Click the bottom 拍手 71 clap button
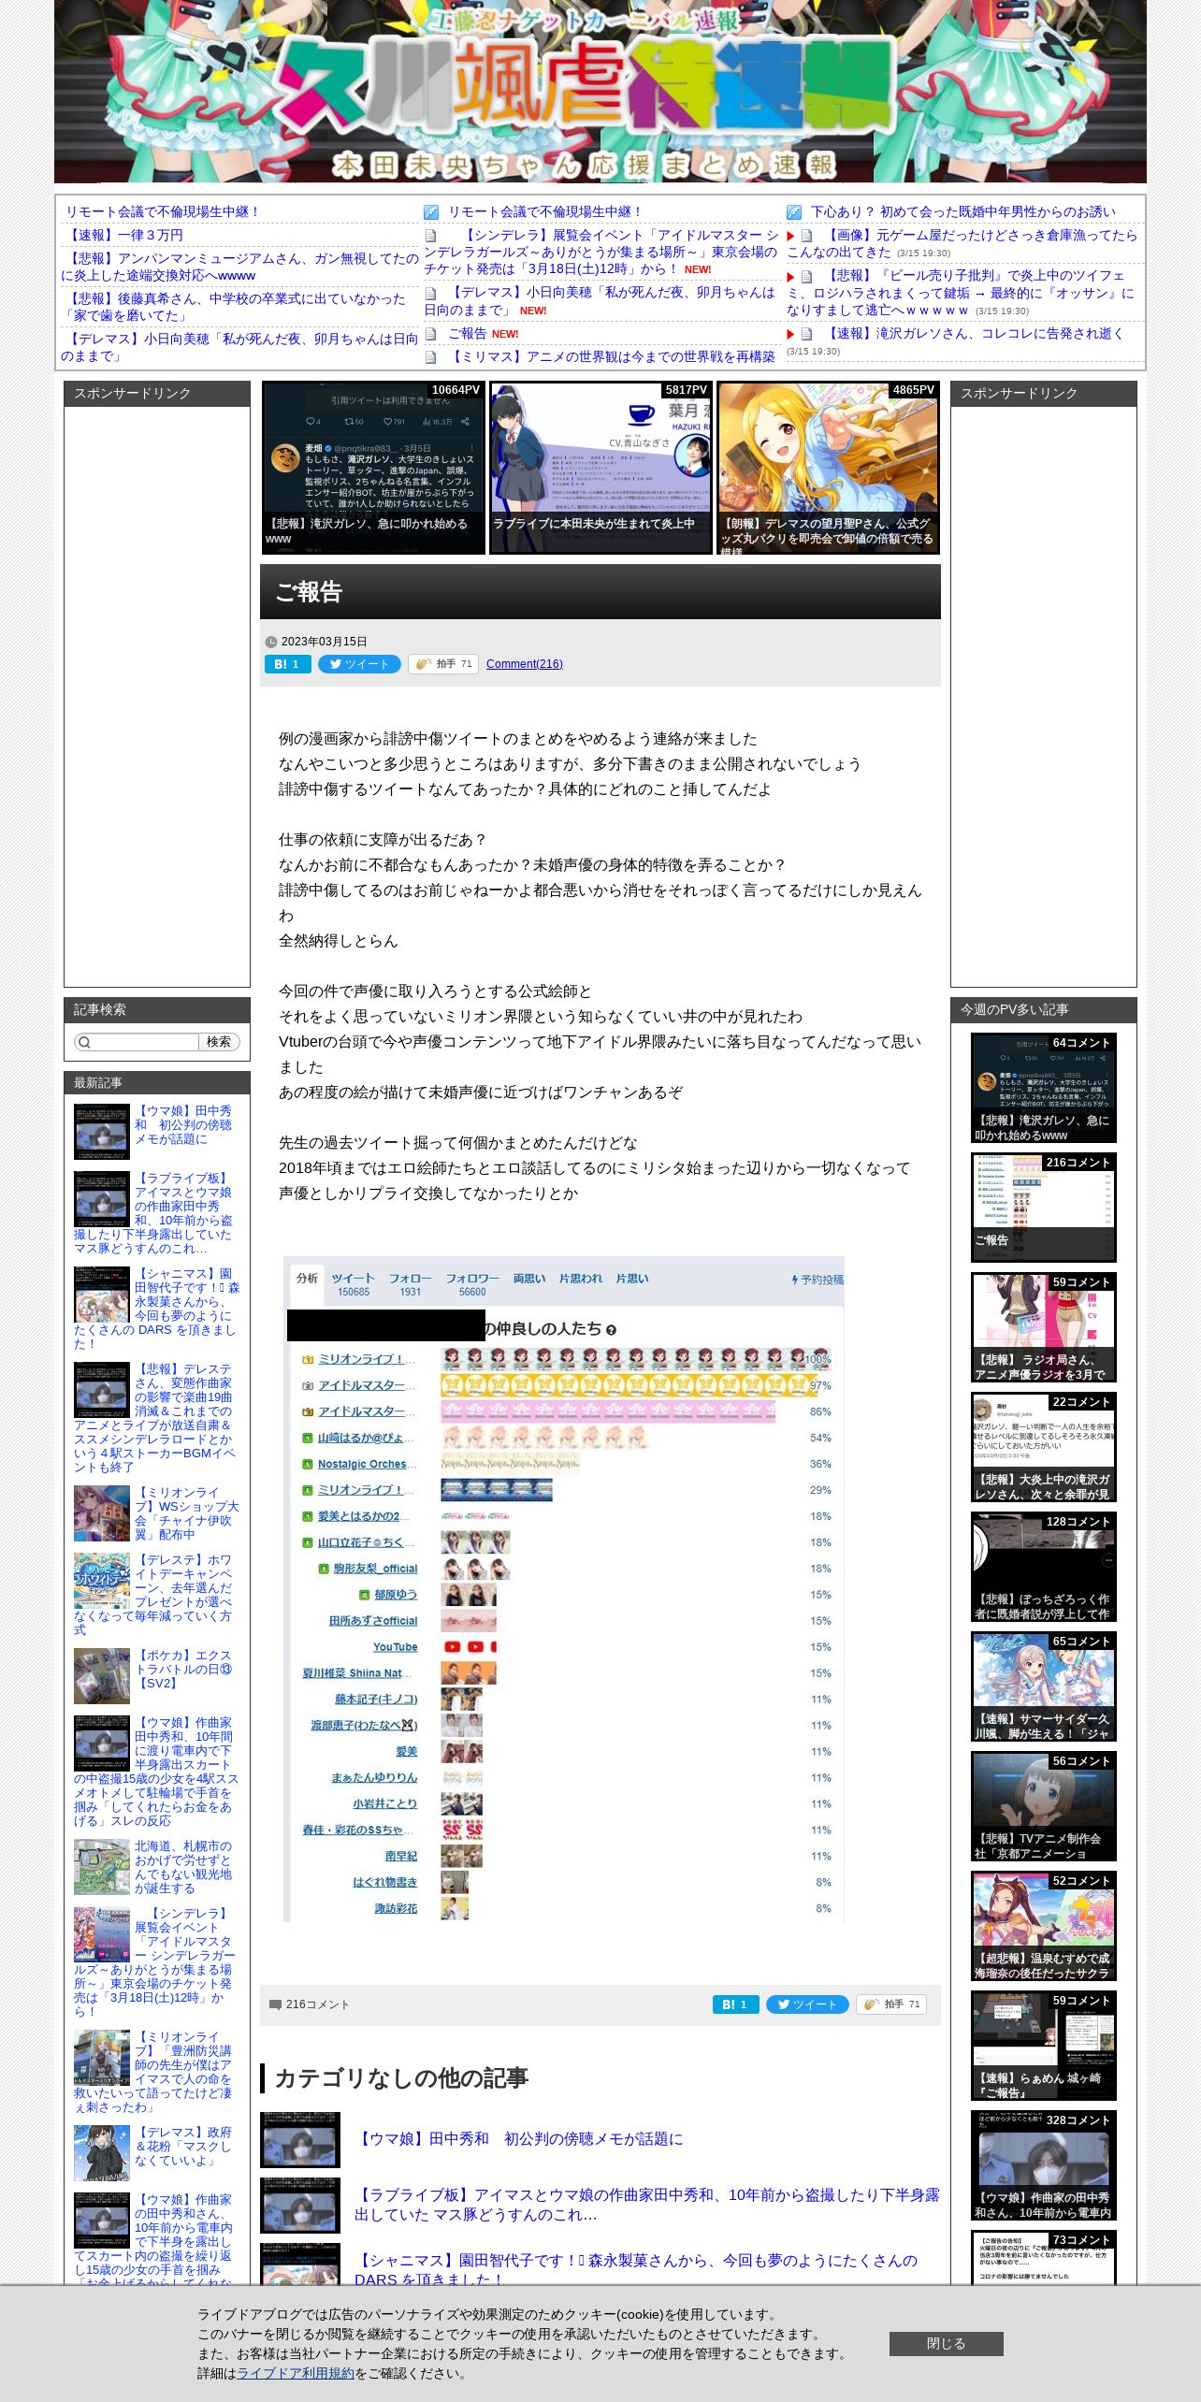This screenshot has width=1201, height=2402. coord(891,2004)
